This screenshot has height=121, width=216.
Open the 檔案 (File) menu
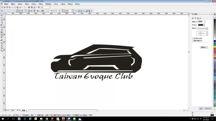pyautogui.click(x=6, y=4)
